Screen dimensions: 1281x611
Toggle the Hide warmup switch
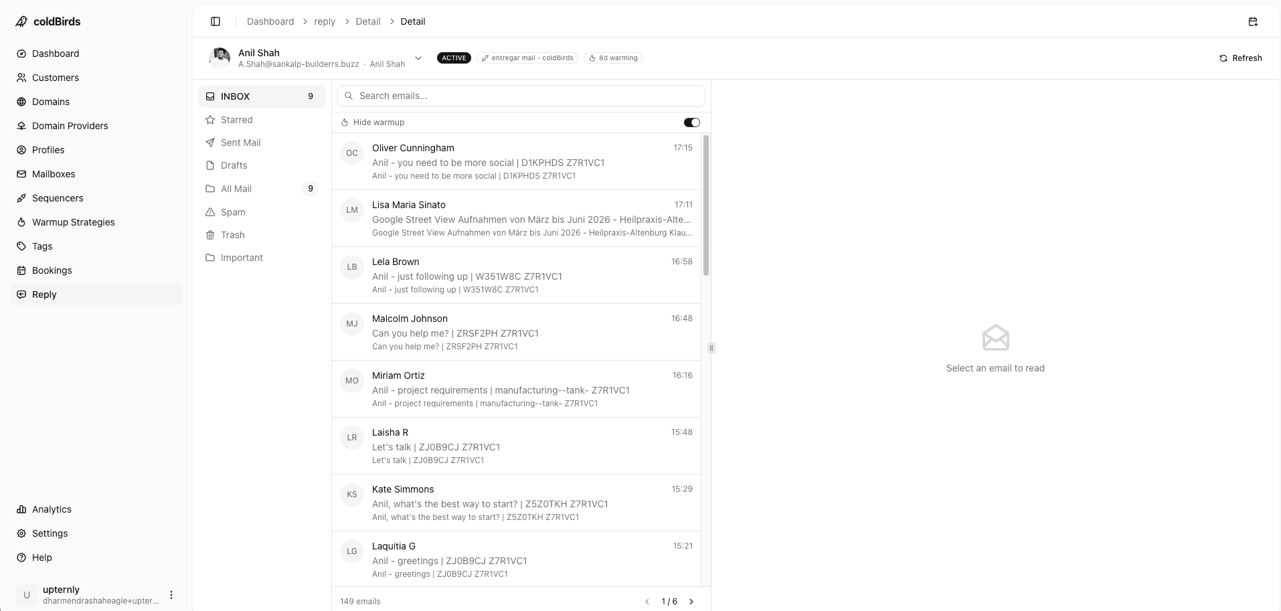coord(691,122)
